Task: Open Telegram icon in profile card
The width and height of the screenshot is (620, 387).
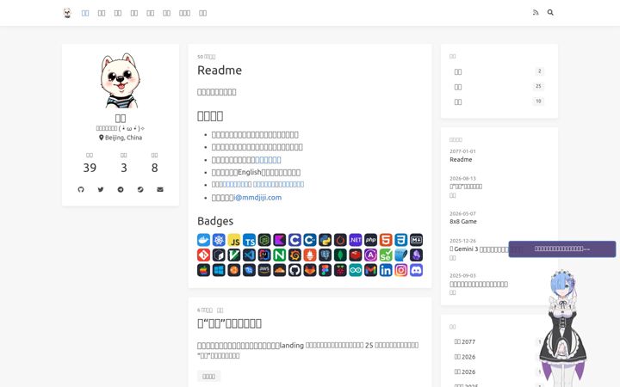Action: (x=121, y=189)
